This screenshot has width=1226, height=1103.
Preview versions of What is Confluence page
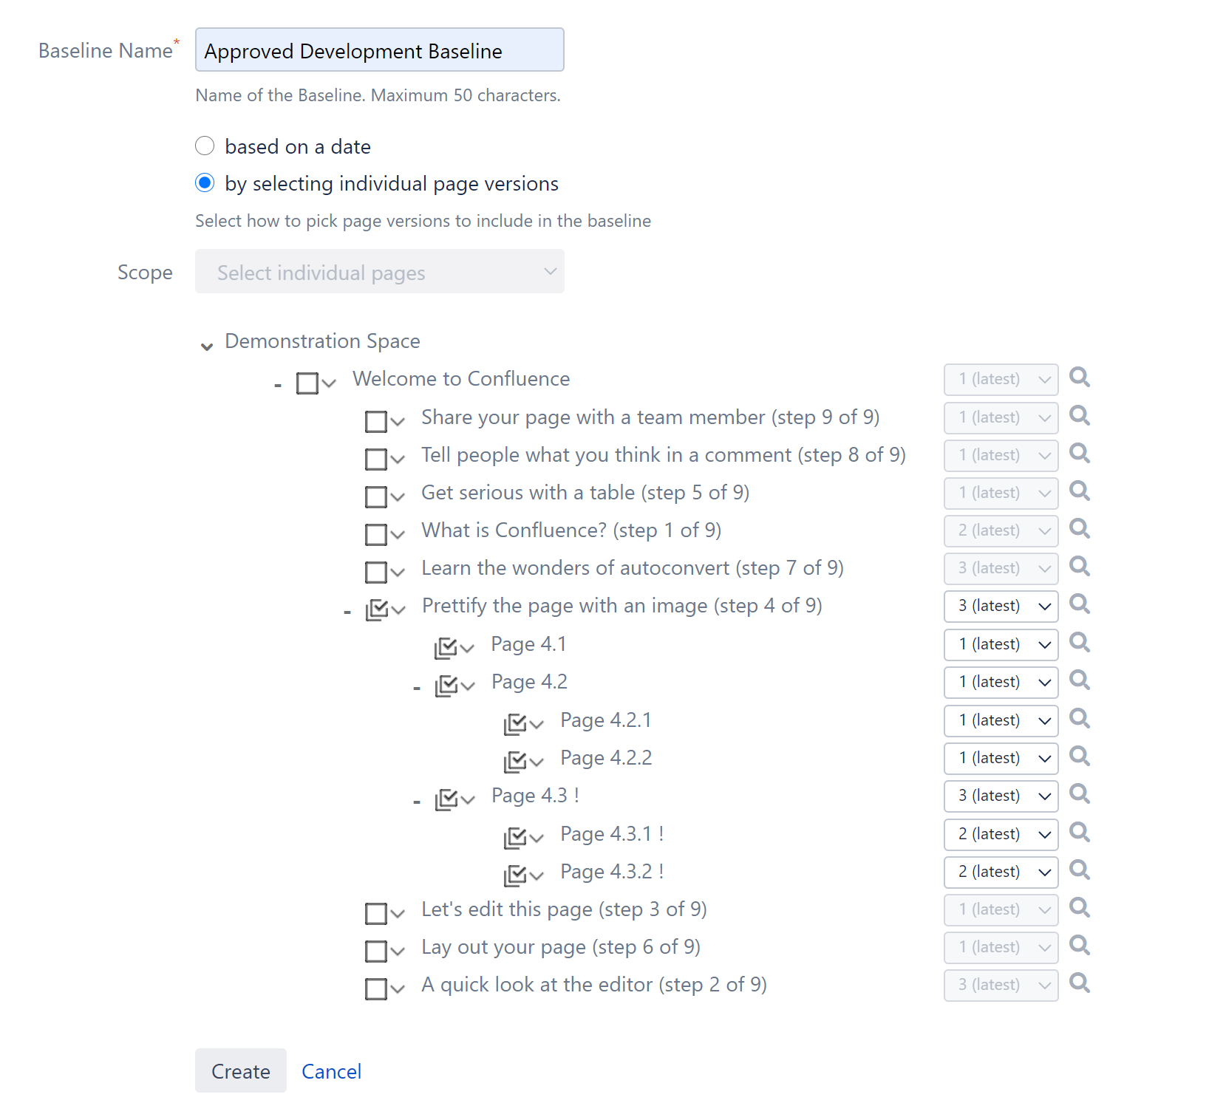[x=1080, y=530]
